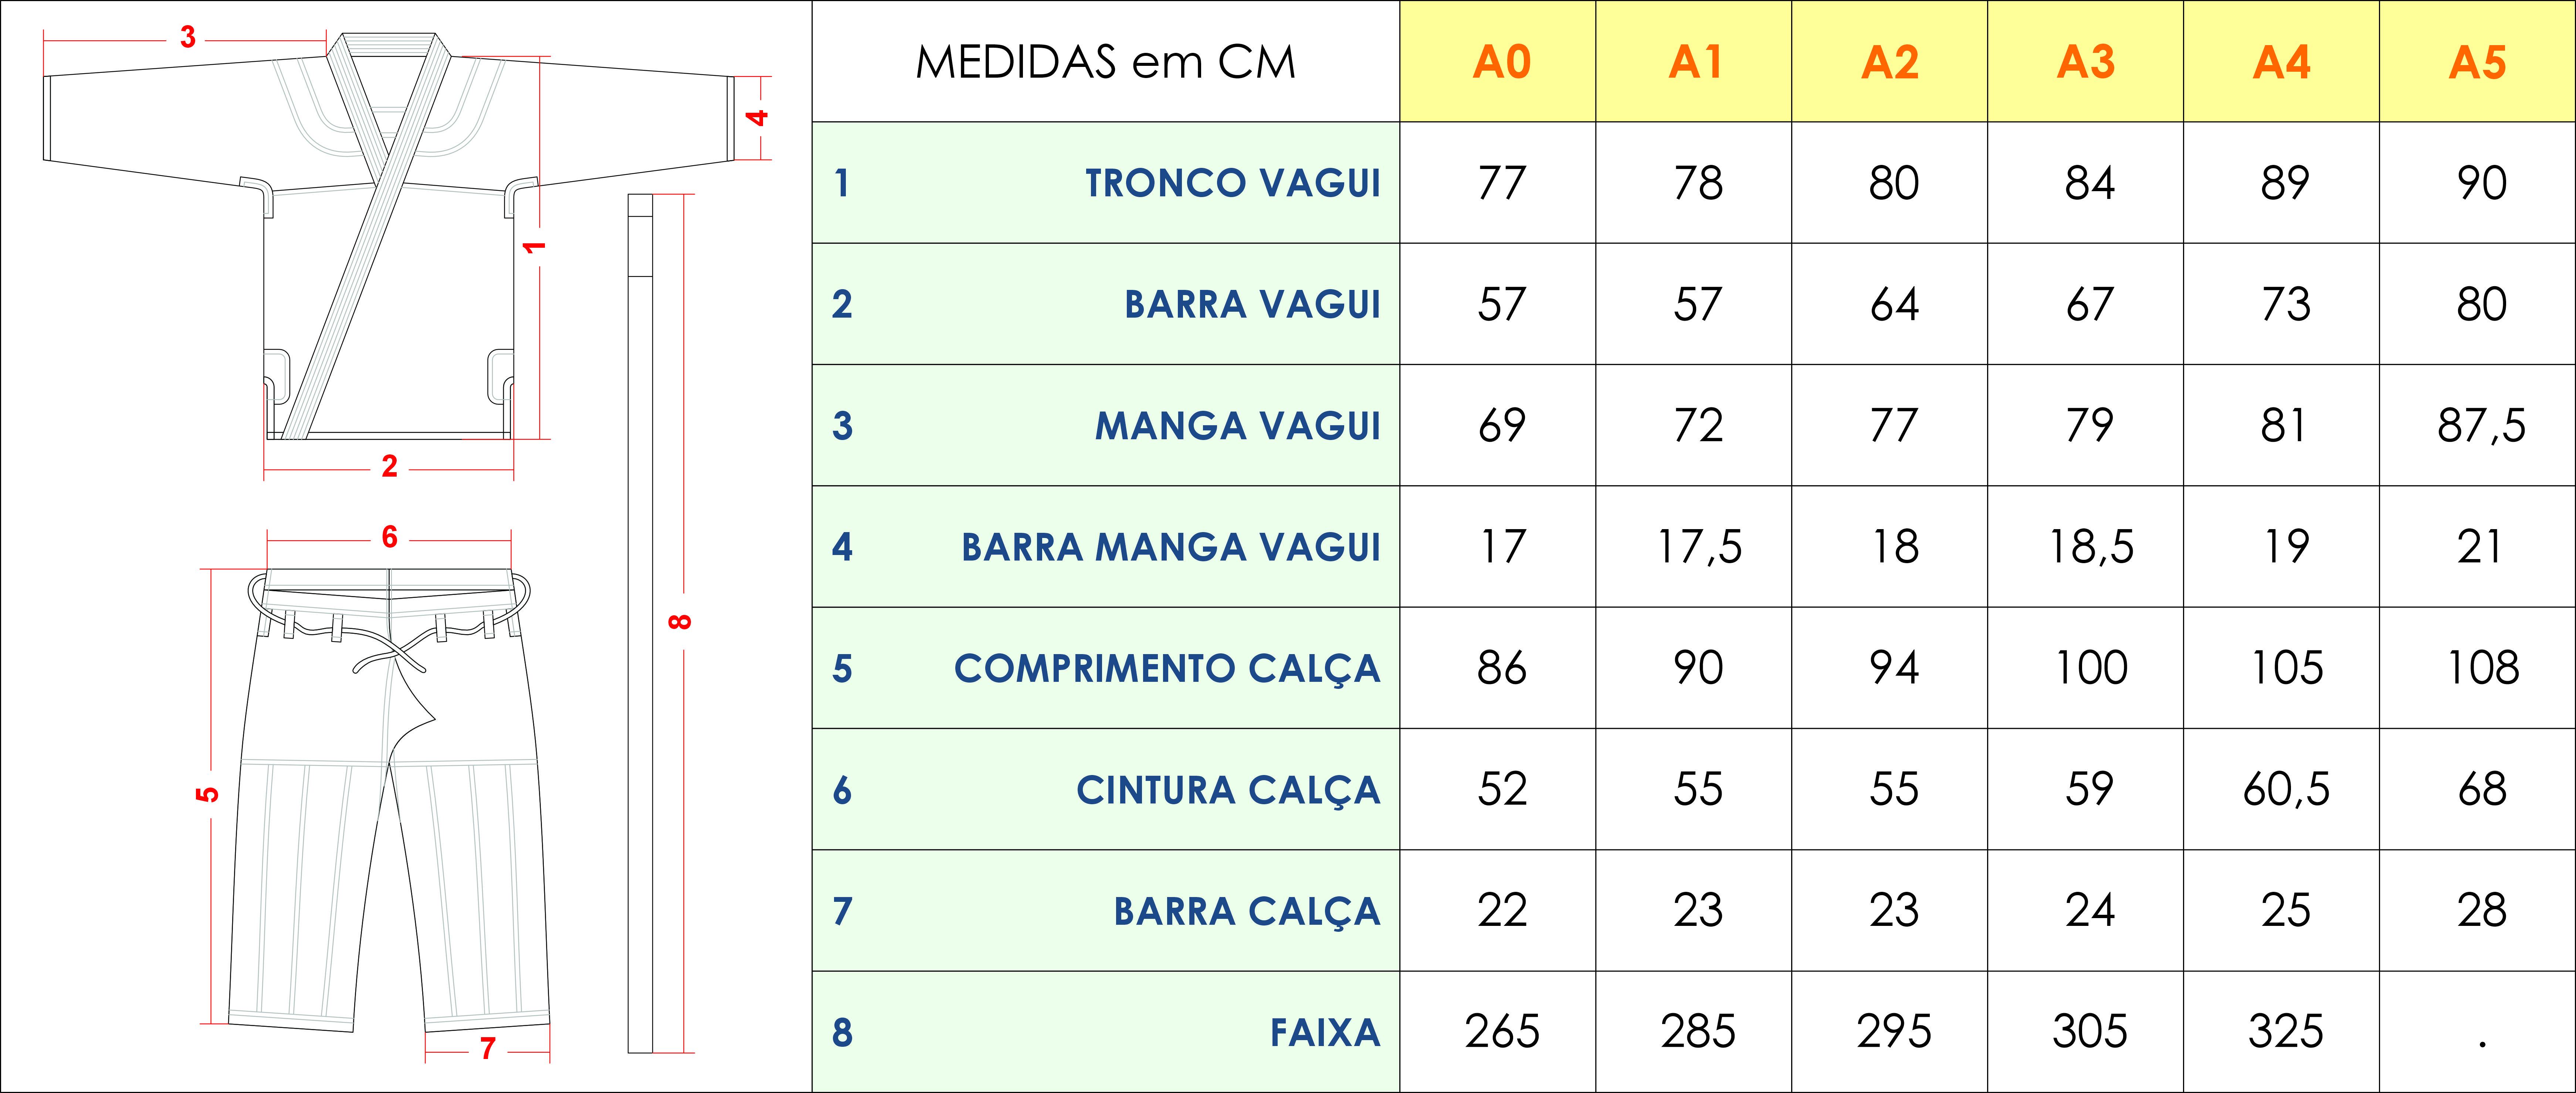Click the red number 7 at the pants hem
2576x1093 pixels.
[x=487, y=1048]
